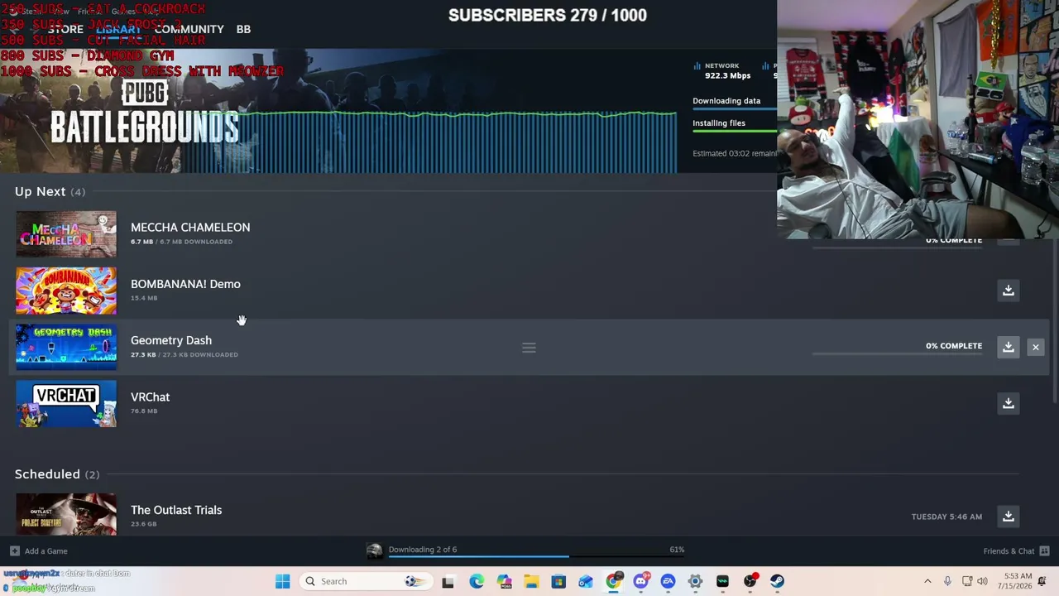Viewport: 1059px width, 596px height.
Task: Open Microsoft 365 Copilot app from taskbar
Action: click(504, 581)
